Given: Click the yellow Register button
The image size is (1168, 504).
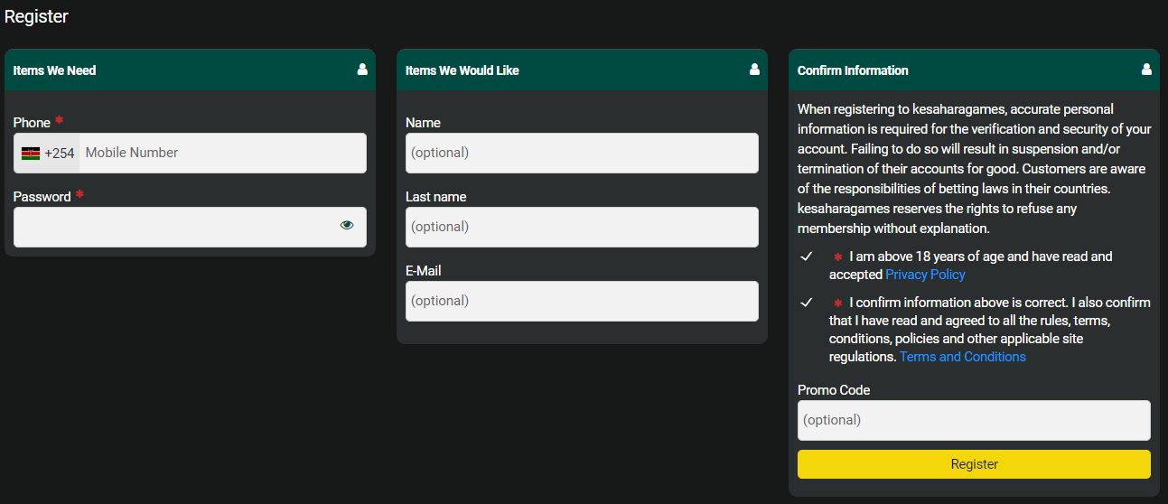Looking at the screenshot, I should pyautogui.click(x=974, y=464).
